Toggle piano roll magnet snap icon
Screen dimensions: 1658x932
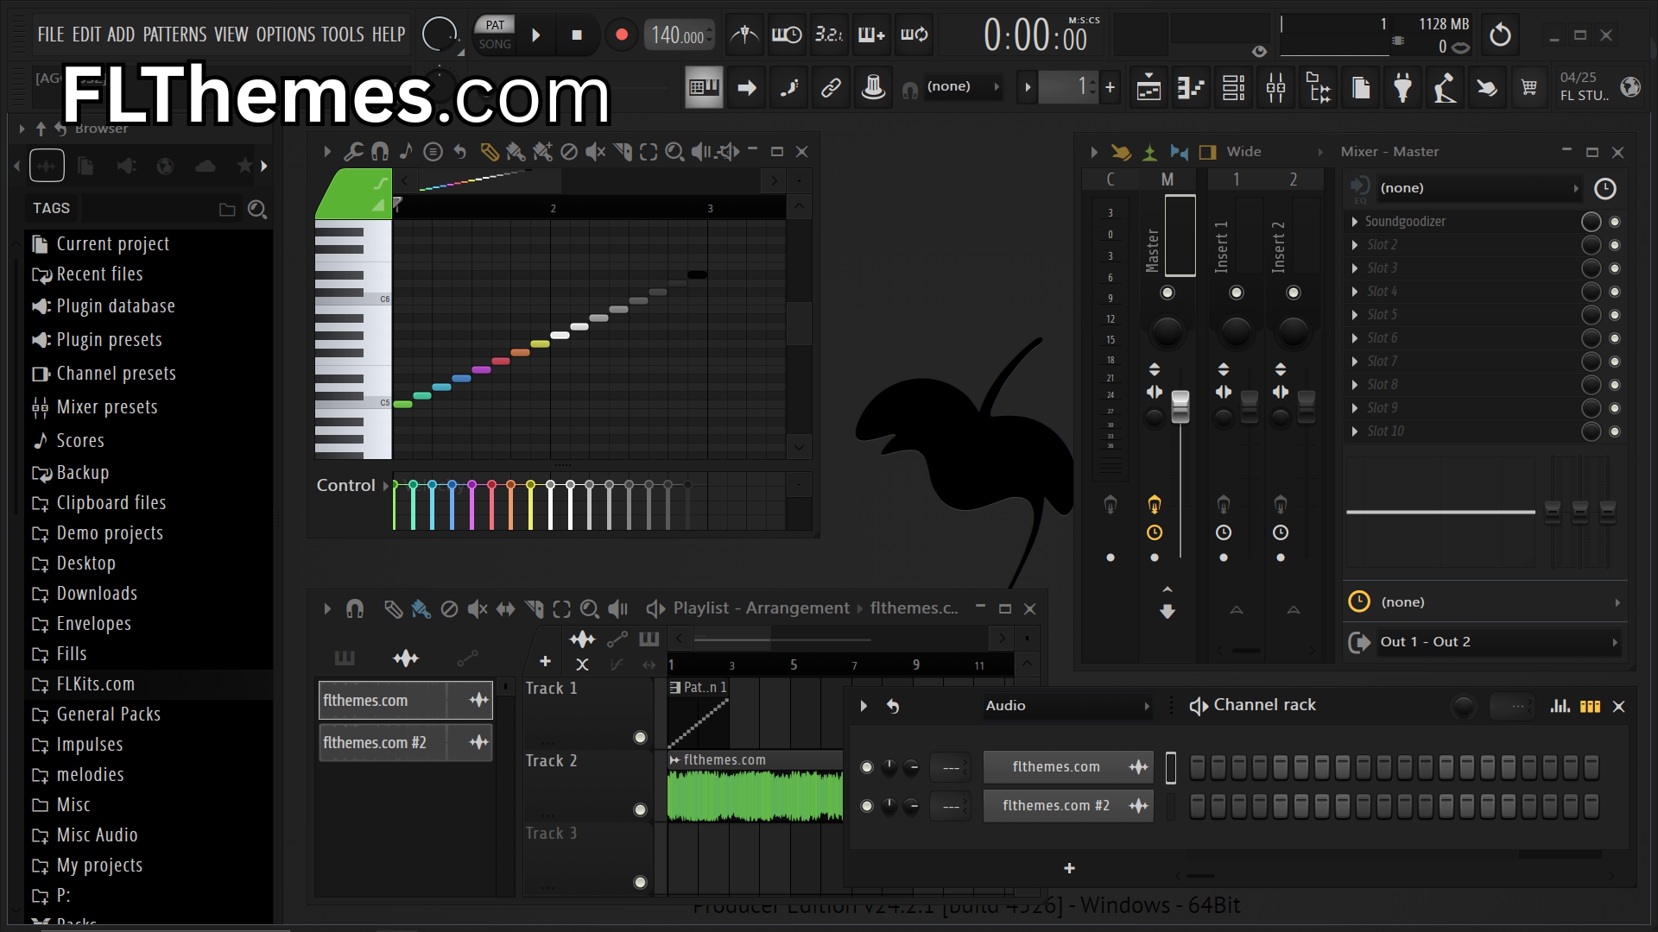coord(379,152)
